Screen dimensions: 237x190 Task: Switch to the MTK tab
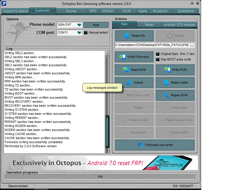[93, 11]
